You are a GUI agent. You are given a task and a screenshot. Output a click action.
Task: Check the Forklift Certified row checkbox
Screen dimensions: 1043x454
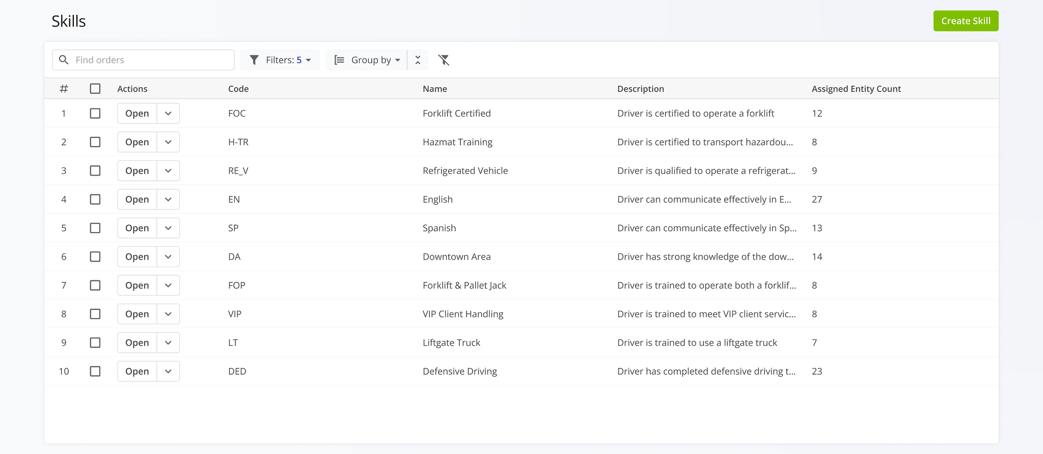click(x=95, y=113)
